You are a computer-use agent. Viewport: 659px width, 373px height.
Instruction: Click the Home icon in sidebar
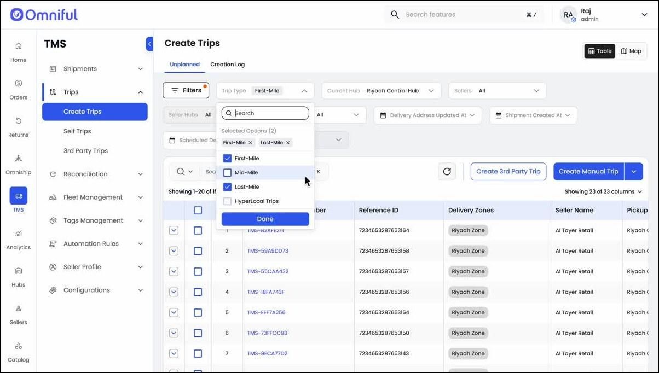18,52
